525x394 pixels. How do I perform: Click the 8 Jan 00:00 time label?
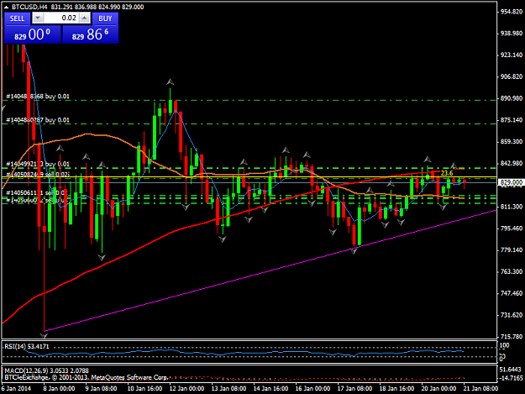pyautogui.click(x=60, y=389)
